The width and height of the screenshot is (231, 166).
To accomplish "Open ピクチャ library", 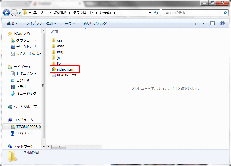I will tap(23, 80).
